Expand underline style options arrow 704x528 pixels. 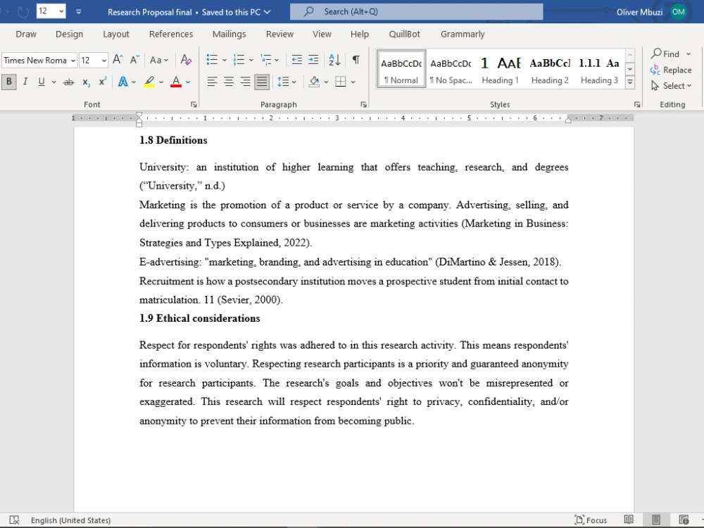[x=54, y=82]
